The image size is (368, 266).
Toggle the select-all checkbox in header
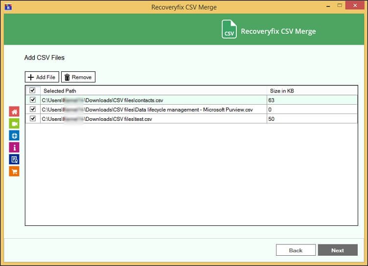click(x=32, y=90)
